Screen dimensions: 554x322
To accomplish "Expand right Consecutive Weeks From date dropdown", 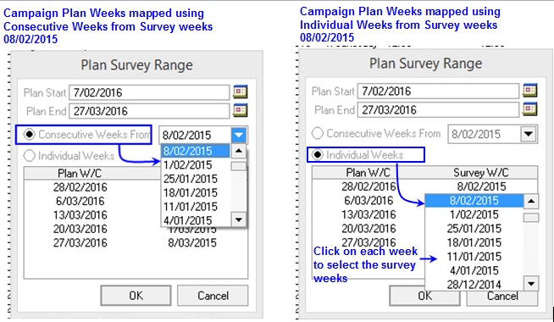I will [529, 134].
